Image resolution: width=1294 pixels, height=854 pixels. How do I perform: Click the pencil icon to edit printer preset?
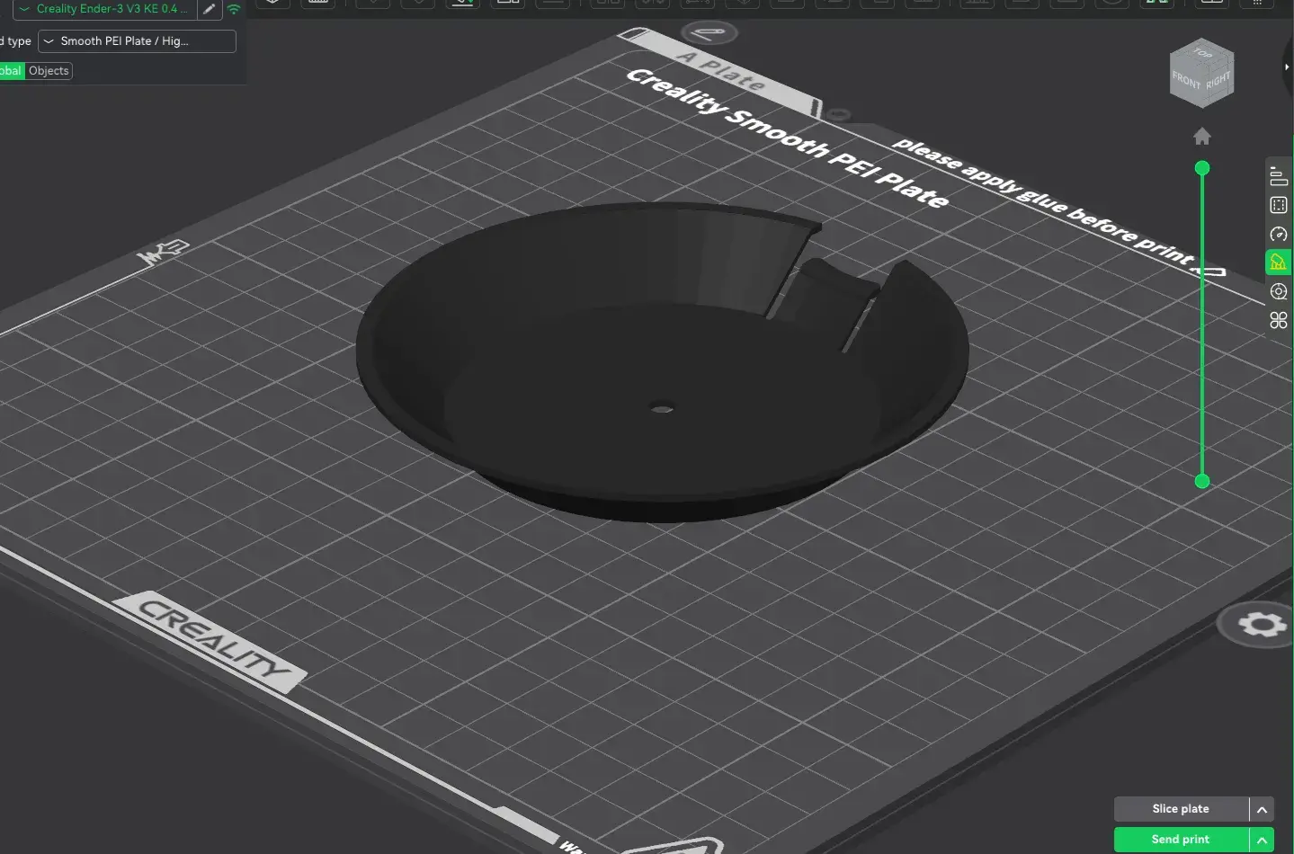210,9
